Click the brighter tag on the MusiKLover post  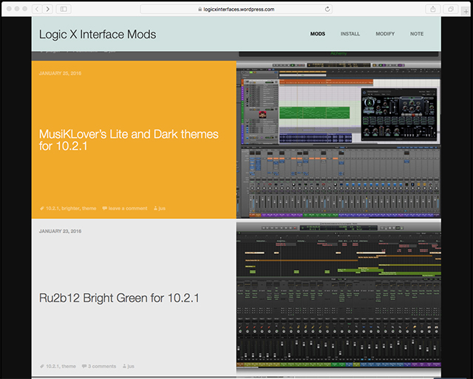pyautogui.click(x=70, y=208)
